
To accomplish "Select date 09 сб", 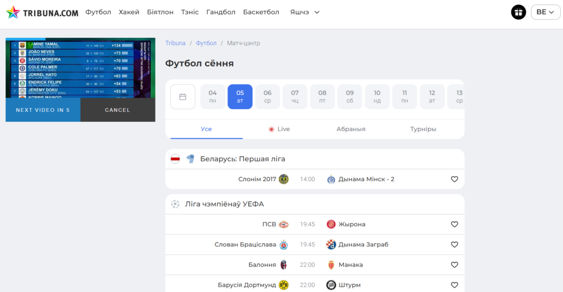I will 350,97.
